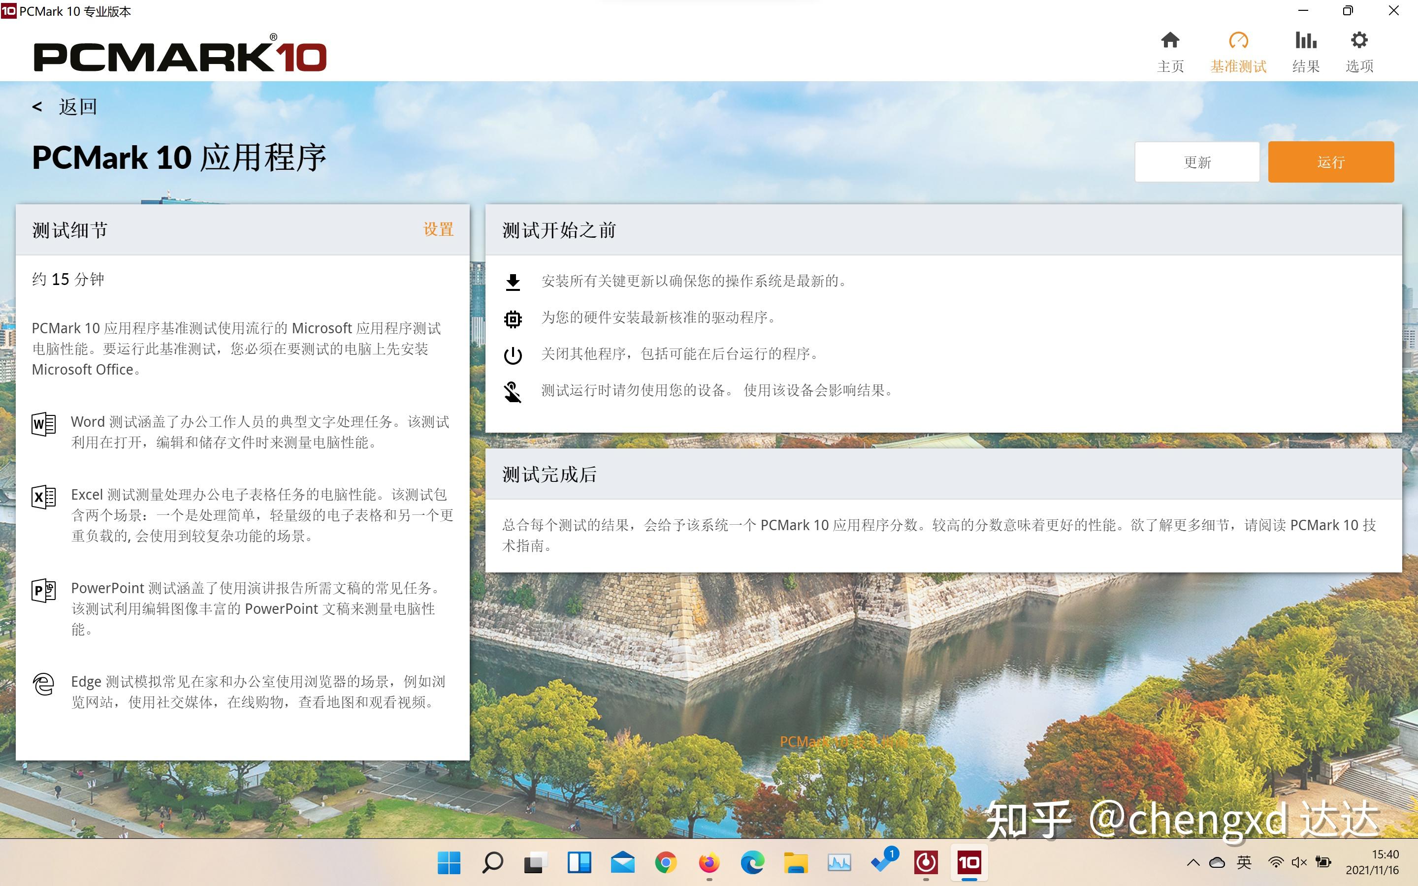The height and width of the screenshot is (886, 1418).
Task: Select the 结果 results chart icon
Action: [x=1306, y=40]
